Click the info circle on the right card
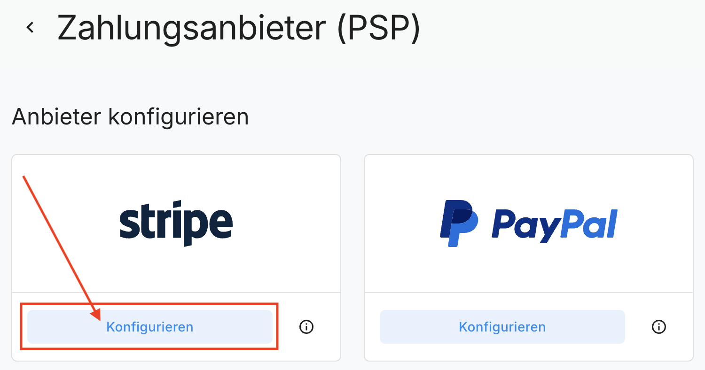Viewport: 705px width, 370px height. pos(658,327)
